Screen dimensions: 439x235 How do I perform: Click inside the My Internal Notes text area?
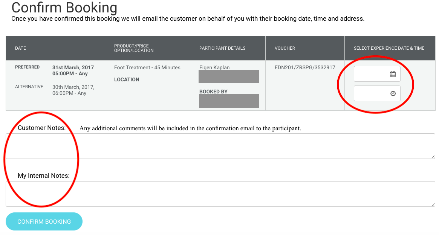tap(219, 194)
